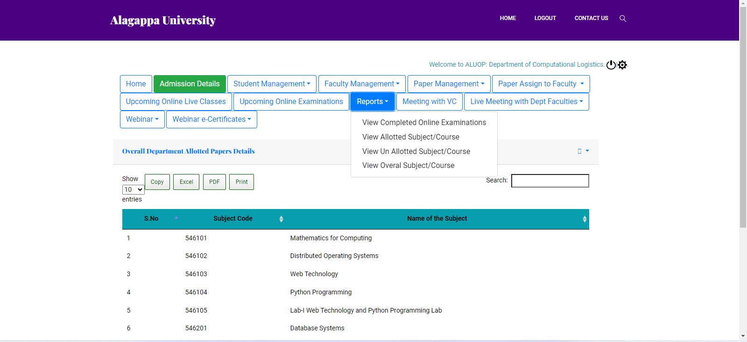Copy the table data

tap(157, 182)
